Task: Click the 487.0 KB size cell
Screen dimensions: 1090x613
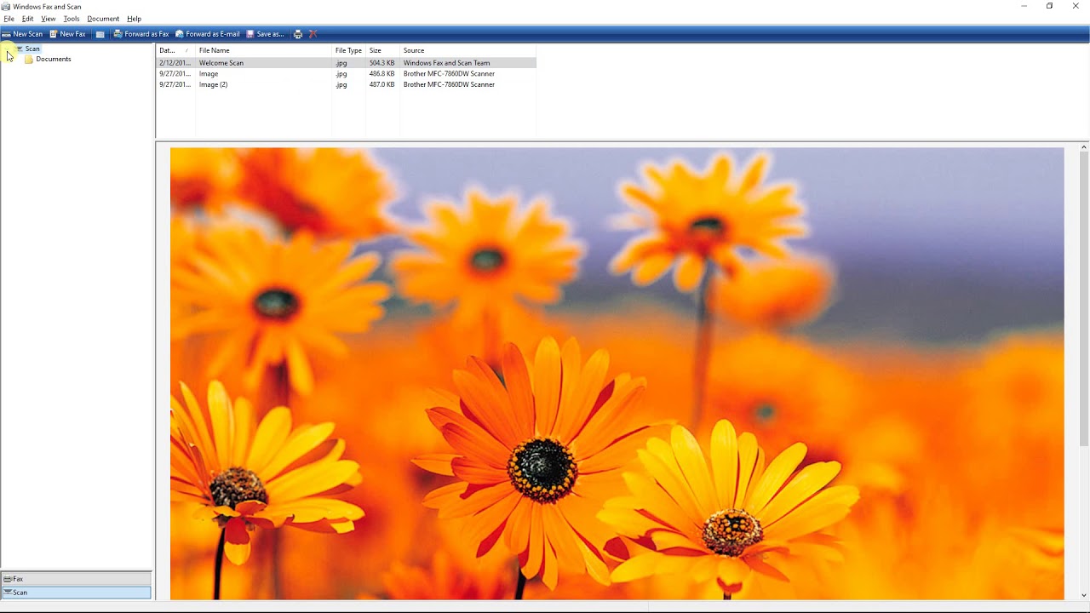Action: click(381, 84)
